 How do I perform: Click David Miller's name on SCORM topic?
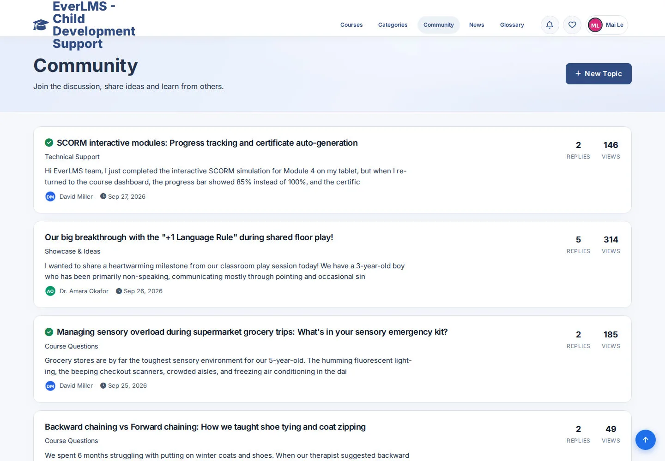click(x=76, y=196)
